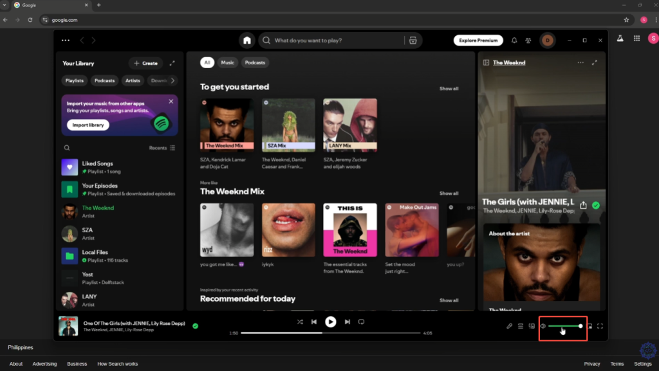Close the Import your music banner
This screenshot has width=659, height=371.
[171, 101]
